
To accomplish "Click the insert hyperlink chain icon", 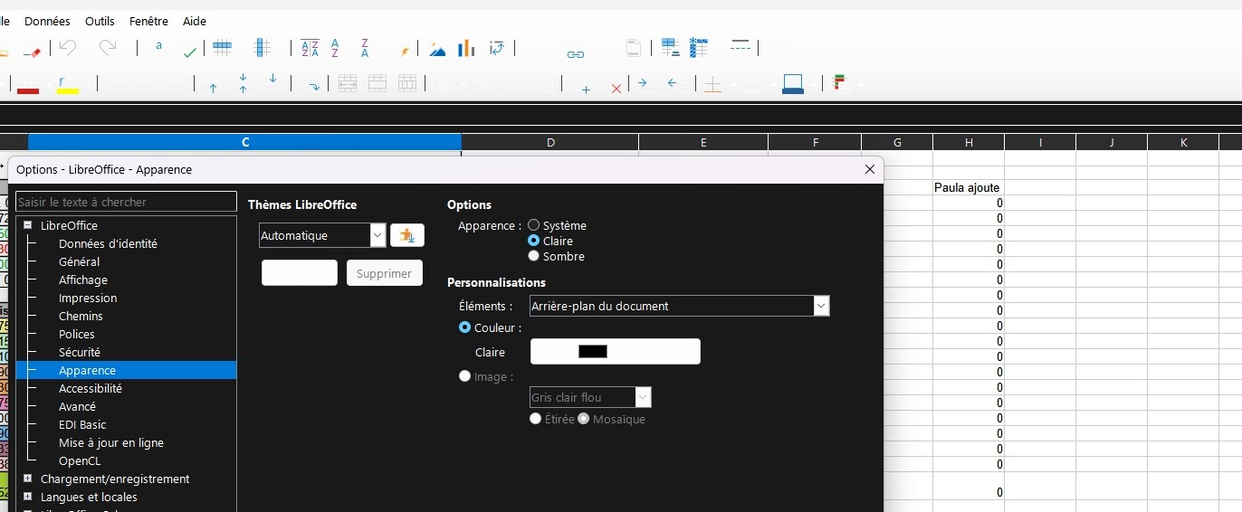I will point(575,54).
